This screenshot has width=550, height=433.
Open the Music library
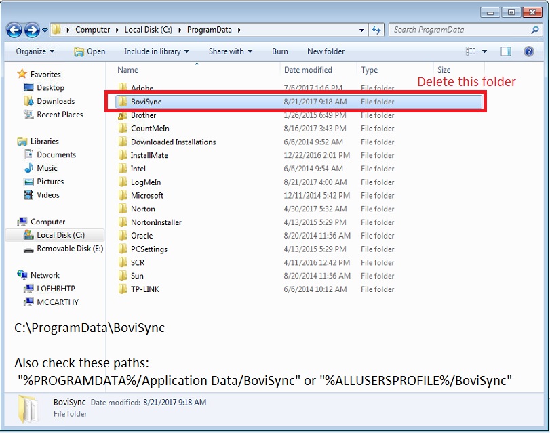(x=47, y=168)
